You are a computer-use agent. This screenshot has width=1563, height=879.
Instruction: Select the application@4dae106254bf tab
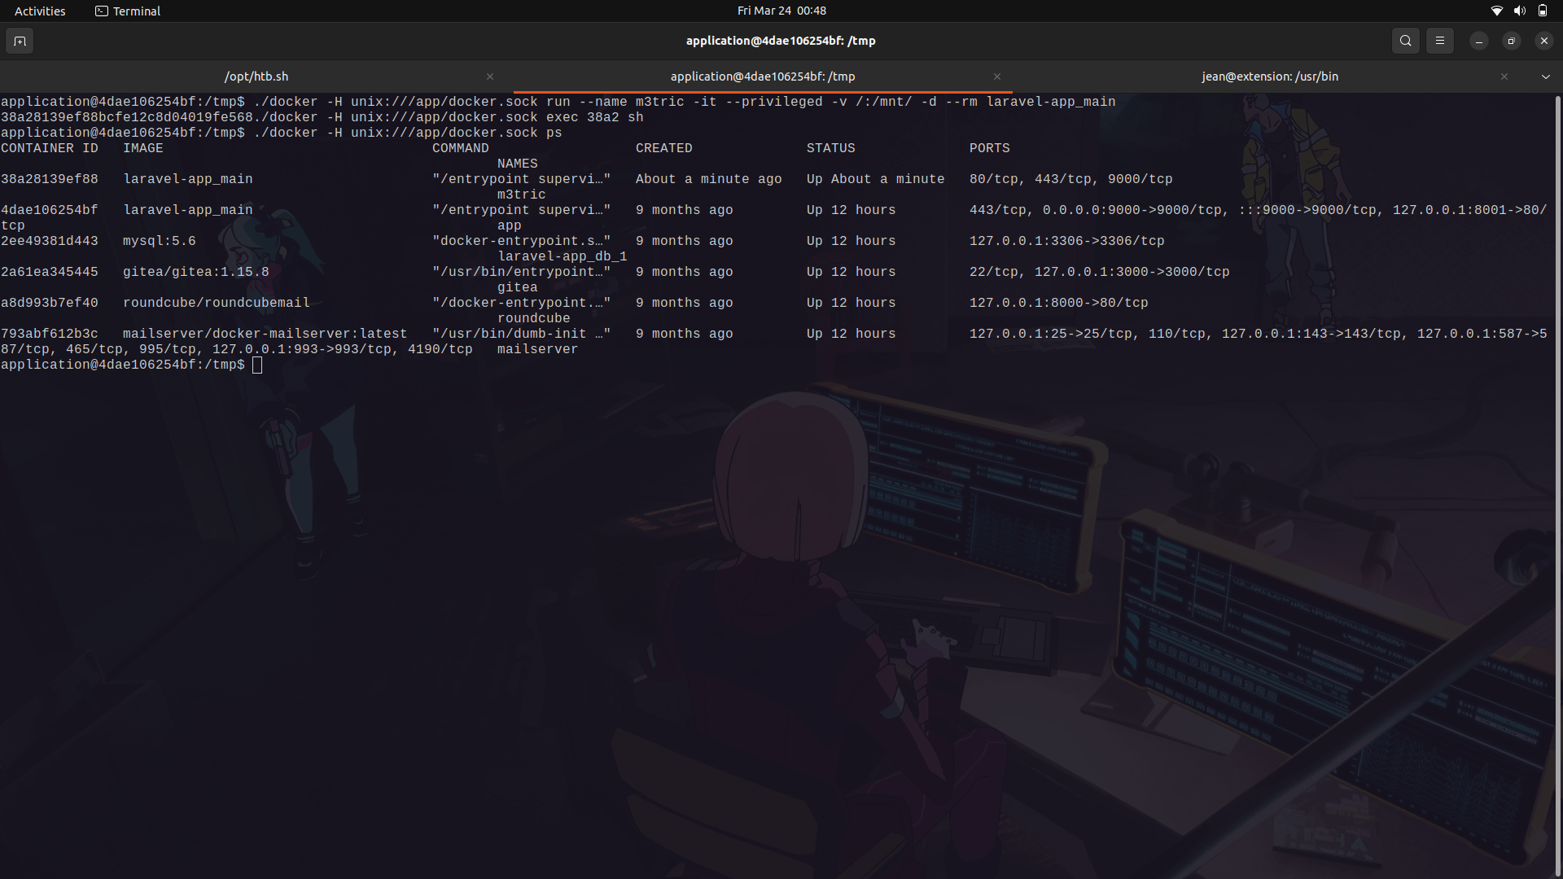[x=762, y=76]
